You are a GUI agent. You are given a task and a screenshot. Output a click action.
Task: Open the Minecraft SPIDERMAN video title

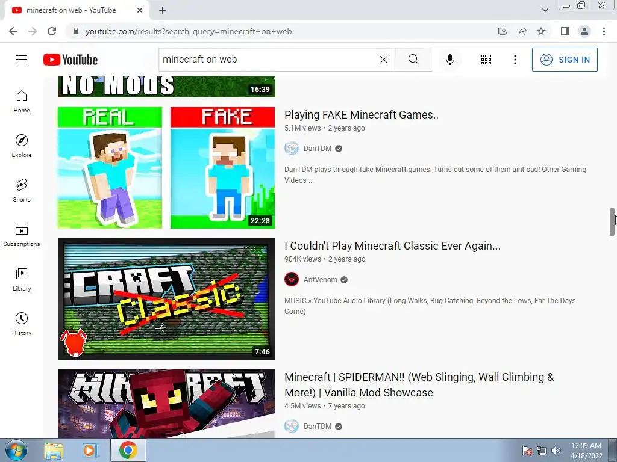[419, 384]
